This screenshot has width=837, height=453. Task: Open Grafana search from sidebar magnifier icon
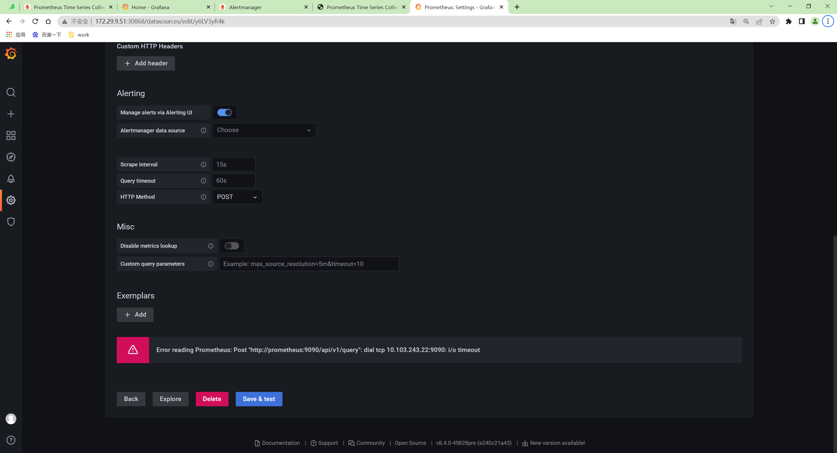pyautogui.click(x=11, y=92)
